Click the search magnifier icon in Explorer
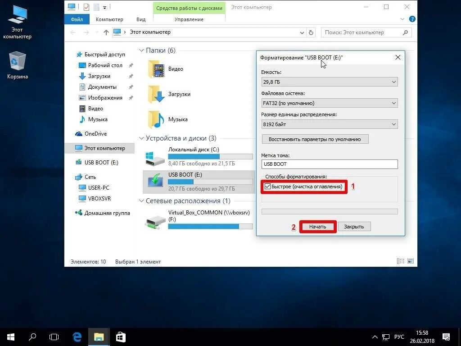Image resolution: width=461 pixels, height=346 pixels. (x=406, y=32)
